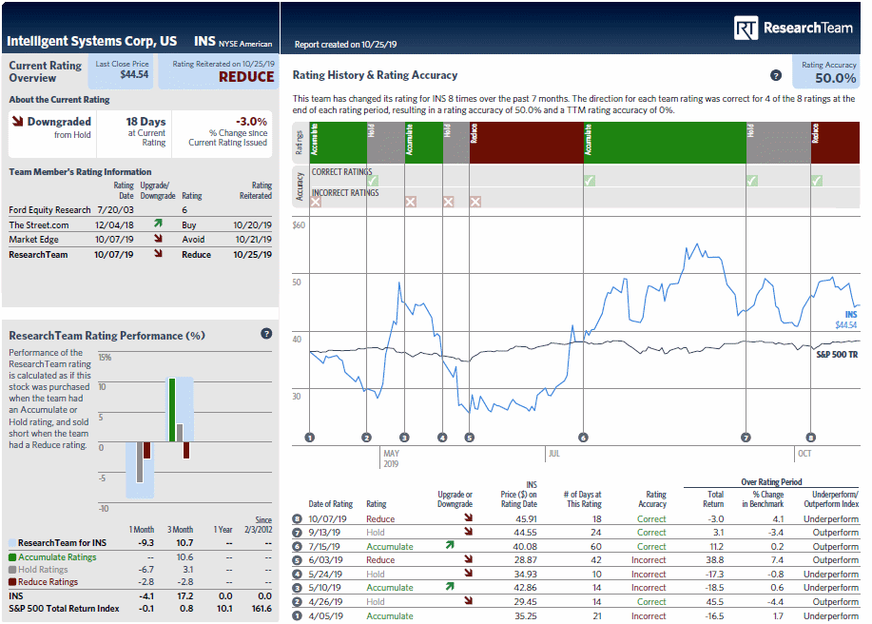Click Last Close Price $44.54 box
872x624 pixels.
pyautogui.click(x=122, y=71)
